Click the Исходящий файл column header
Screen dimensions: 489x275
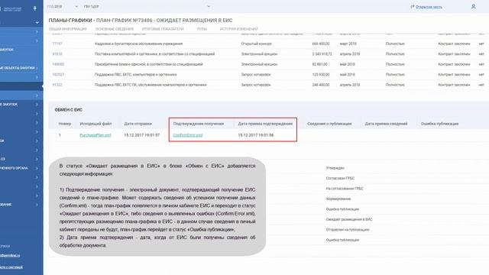pyautogui.click(x=96, y=124)
